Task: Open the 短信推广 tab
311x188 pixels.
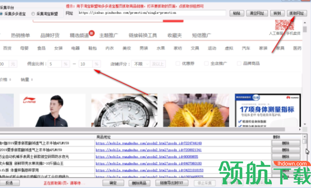Action: click(x=201, y=35)
